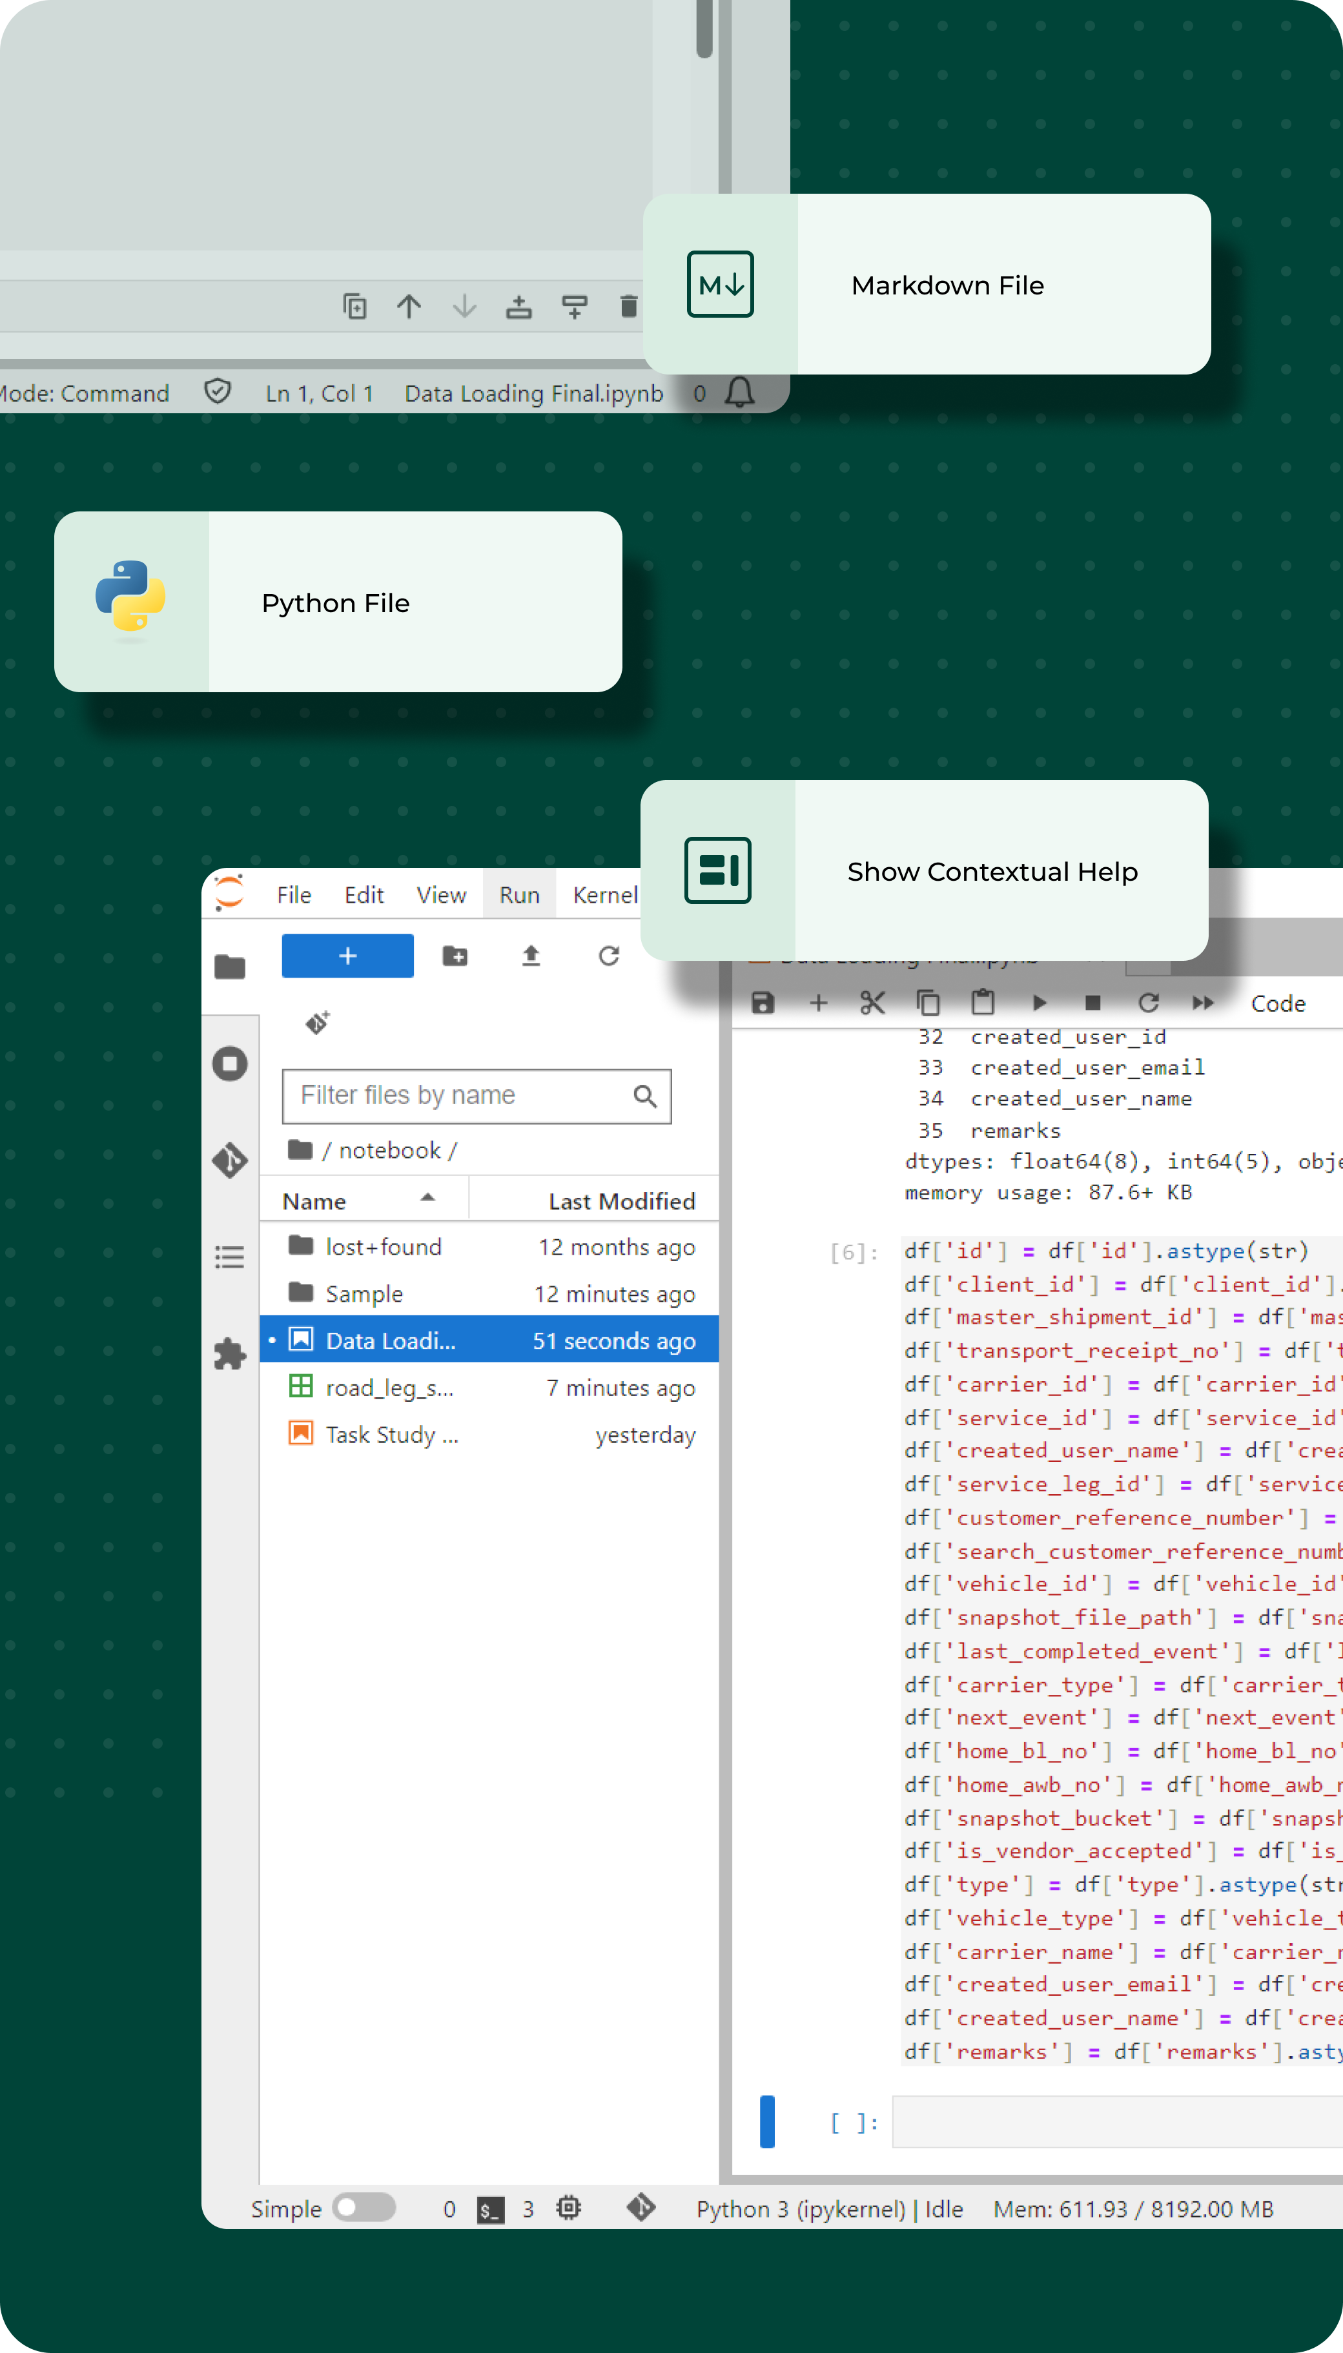Interrupt kernel stop icon
The height and width of the screenshot is (2353, 1343).
coord(1093,1003)
